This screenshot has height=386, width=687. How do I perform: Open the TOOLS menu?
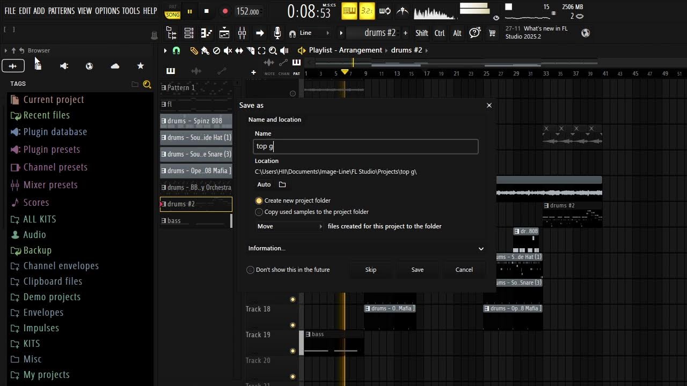click(x=130, y=11)
